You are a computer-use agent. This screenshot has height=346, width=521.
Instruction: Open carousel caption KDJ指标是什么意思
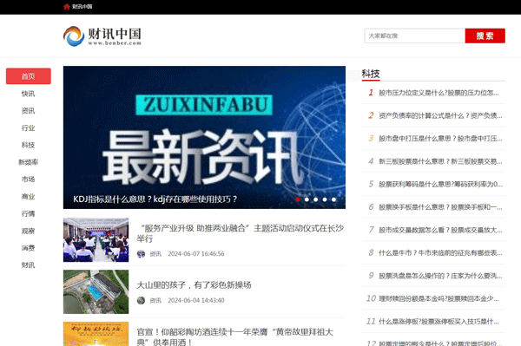[155, 199]
